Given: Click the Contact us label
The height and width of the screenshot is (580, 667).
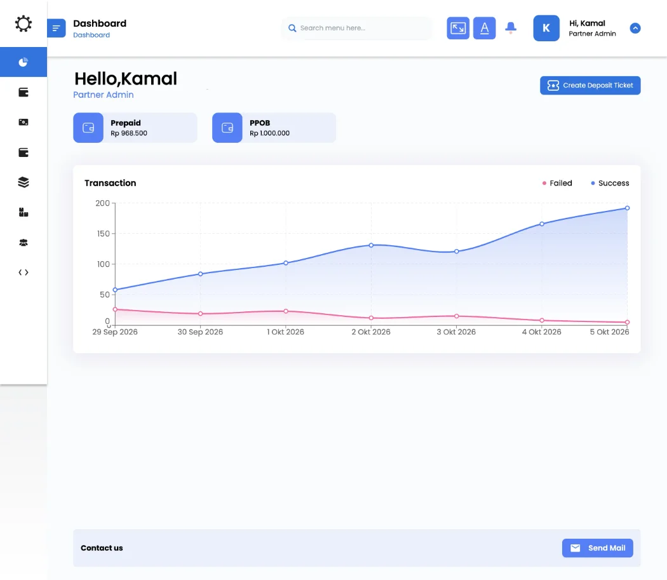Looking at the screenshot, I should (102, 548).
